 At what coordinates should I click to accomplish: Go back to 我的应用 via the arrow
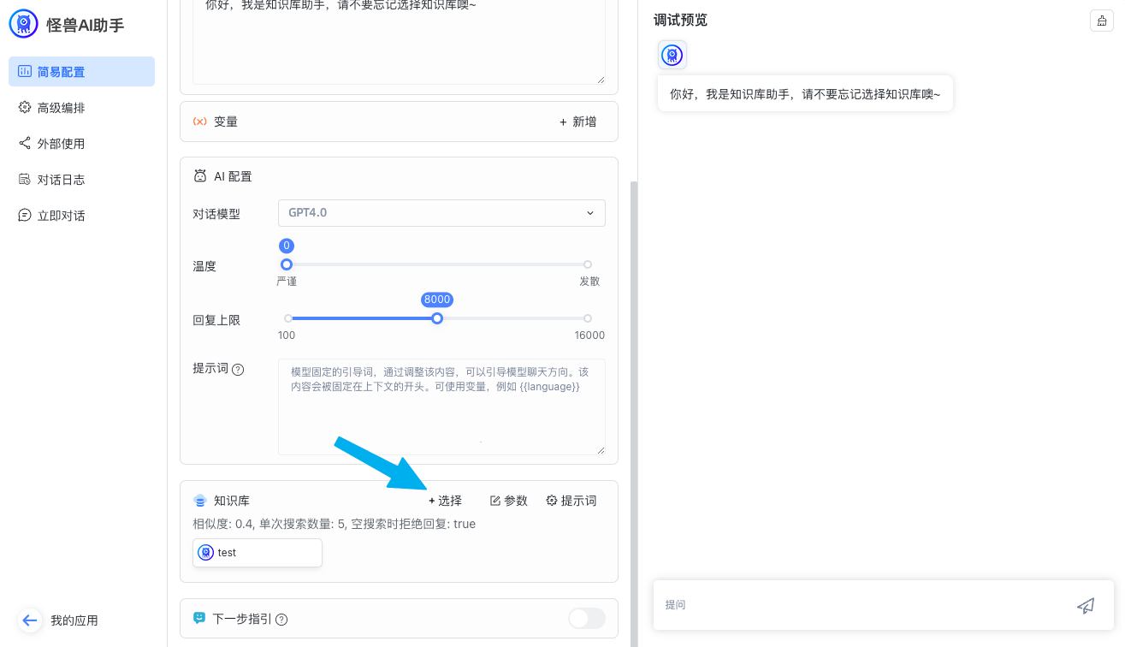[x=31, y=620]
